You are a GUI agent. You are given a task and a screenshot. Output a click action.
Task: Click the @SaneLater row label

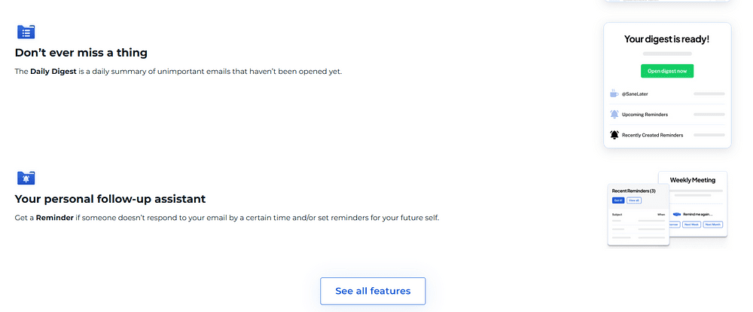(x=635, y=94)
